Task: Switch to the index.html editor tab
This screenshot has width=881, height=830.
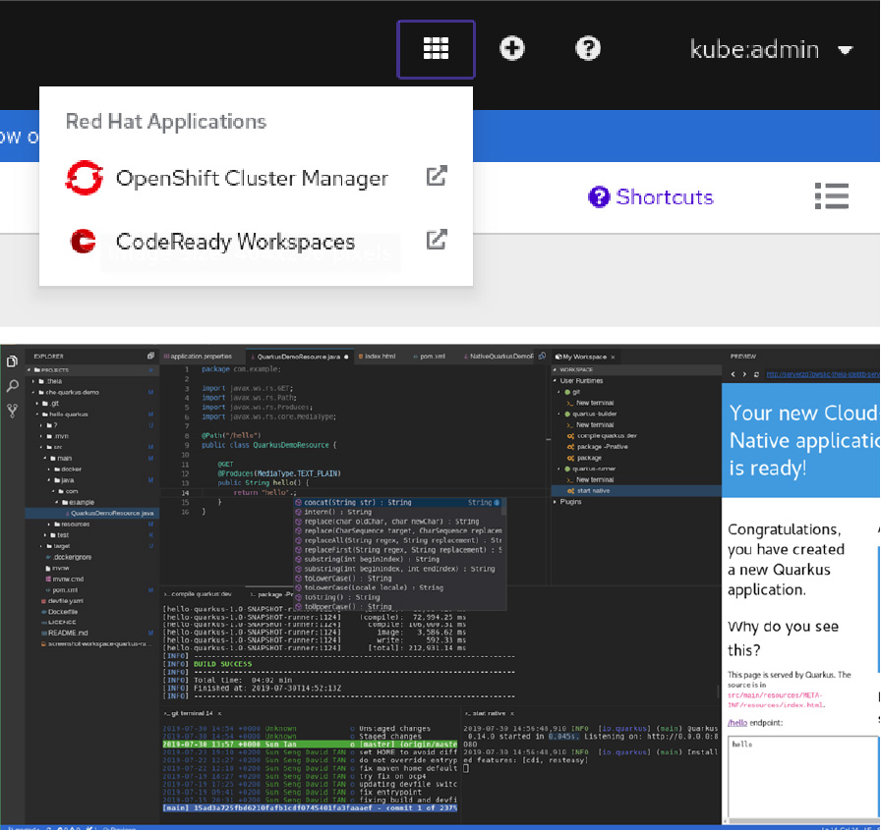Action: pos(379,356)
